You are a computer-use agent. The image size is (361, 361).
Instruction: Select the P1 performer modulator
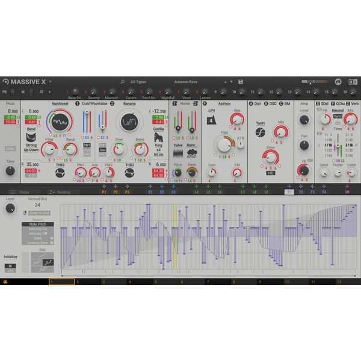(104, 192)
